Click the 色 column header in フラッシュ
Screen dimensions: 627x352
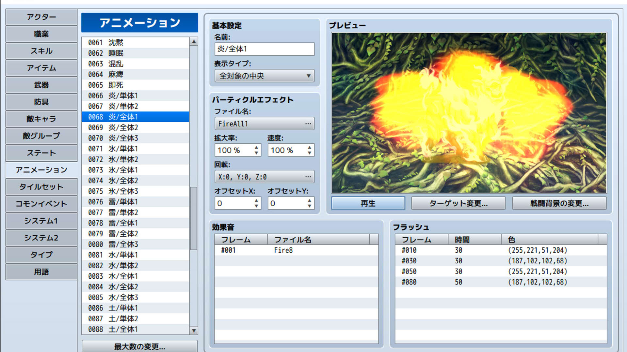550,240
